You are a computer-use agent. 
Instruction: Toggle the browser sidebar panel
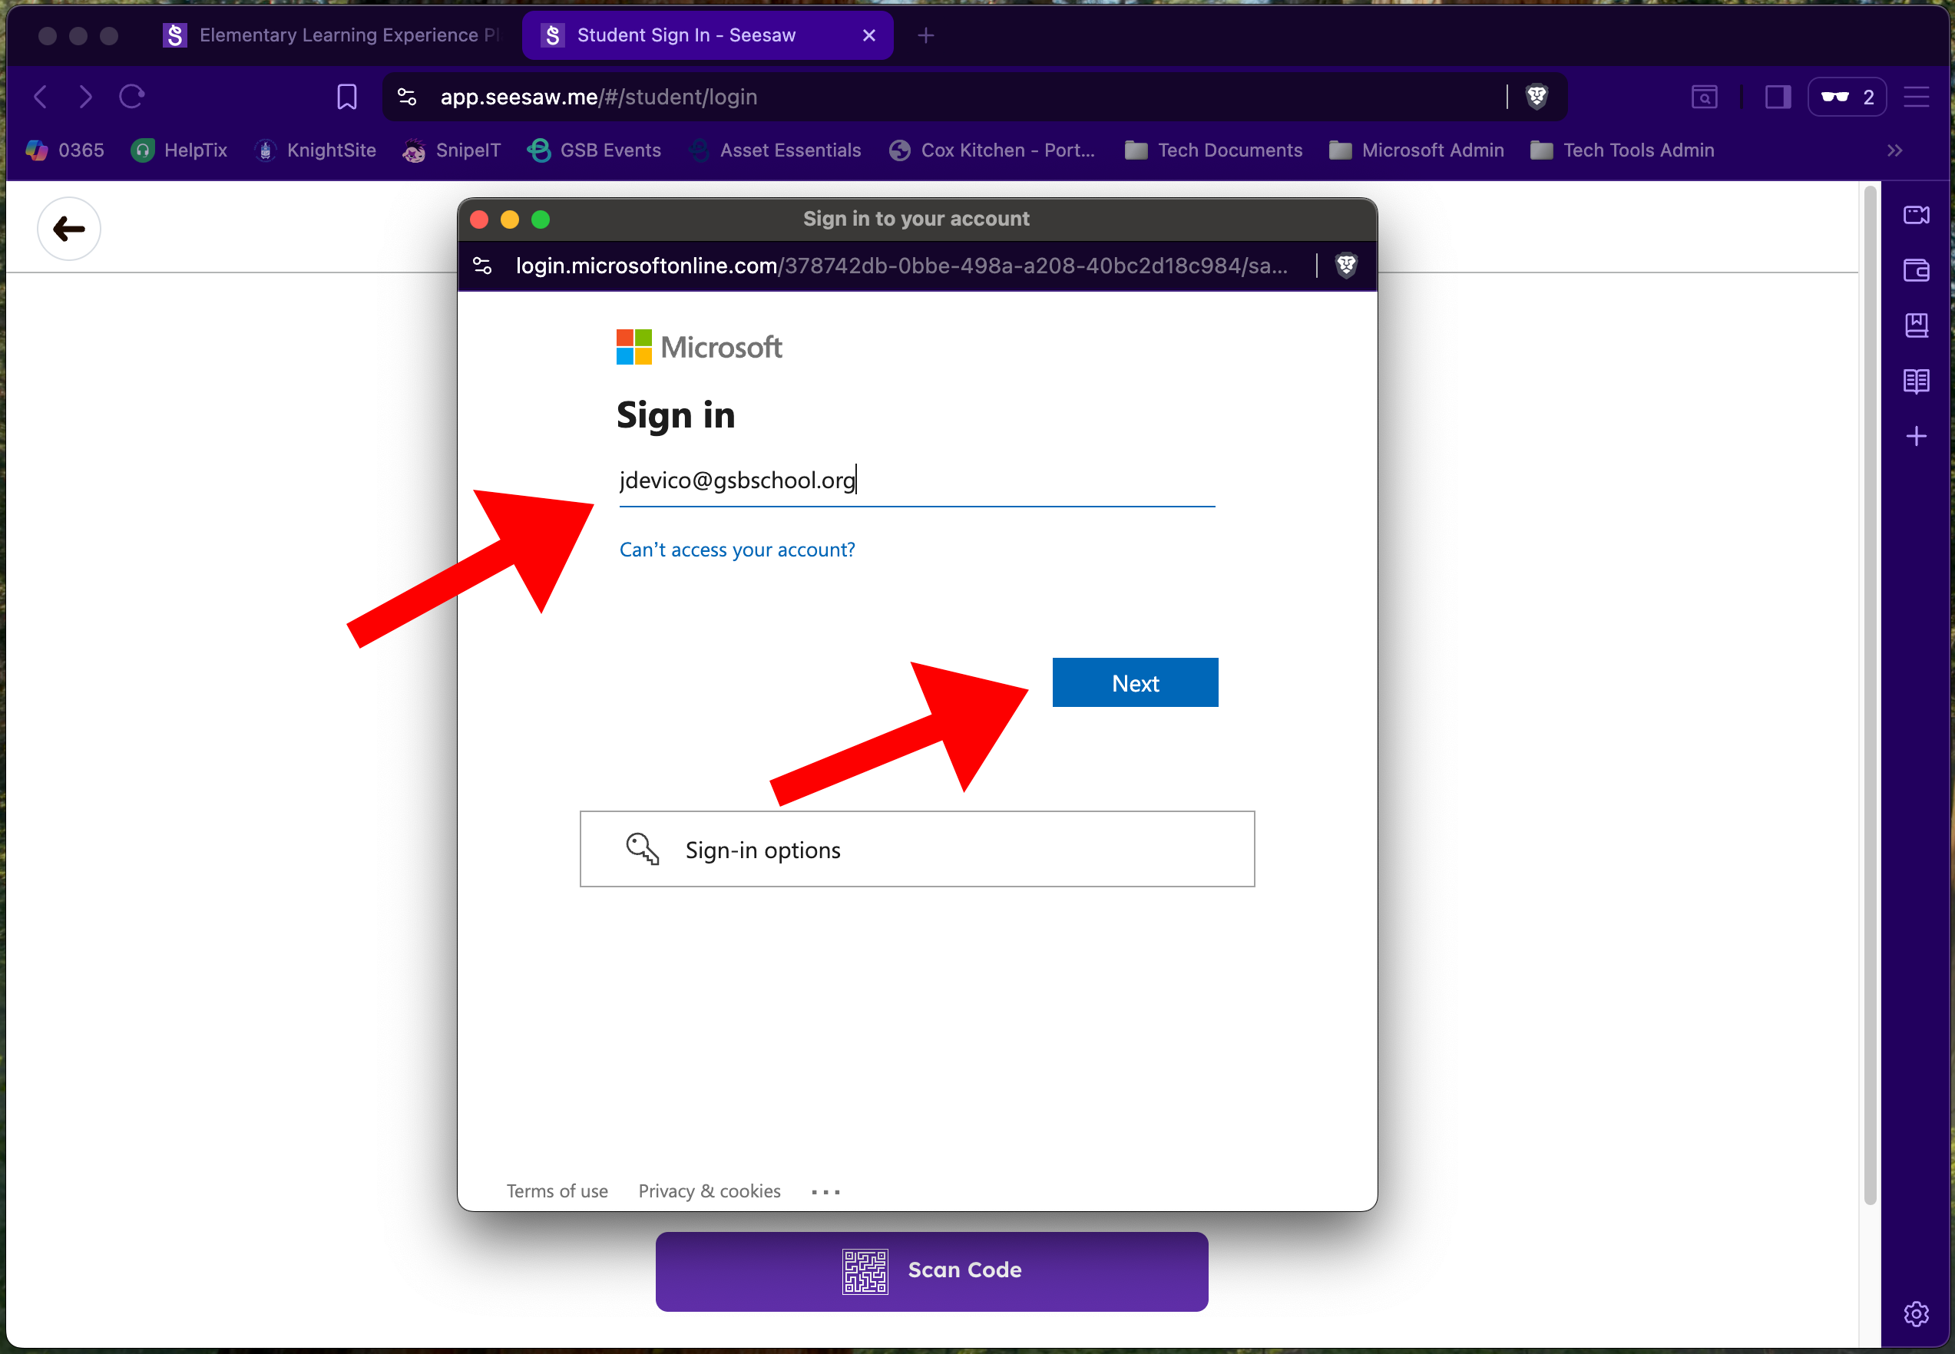coord(1778,97)
